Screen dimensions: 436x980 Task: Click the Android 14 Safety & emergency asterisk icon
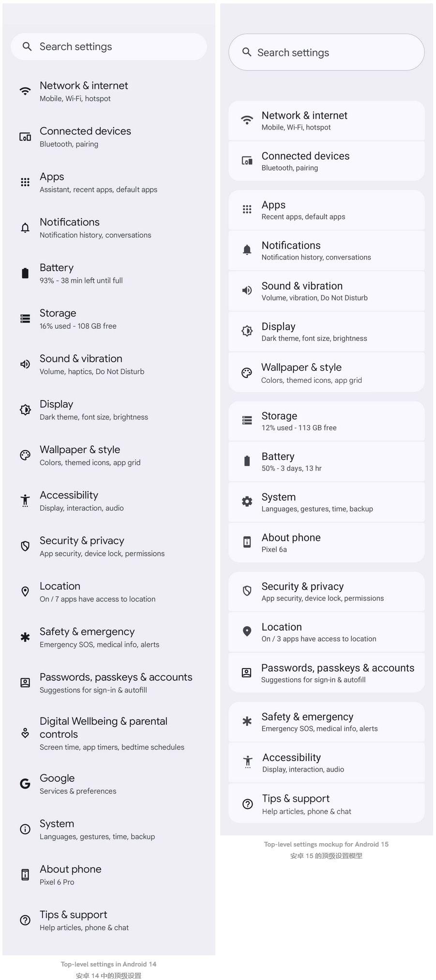25,637
